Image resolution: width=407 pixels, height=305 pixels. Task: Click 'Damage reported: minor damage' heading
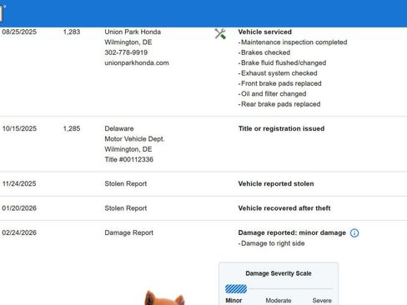[292, 232]
